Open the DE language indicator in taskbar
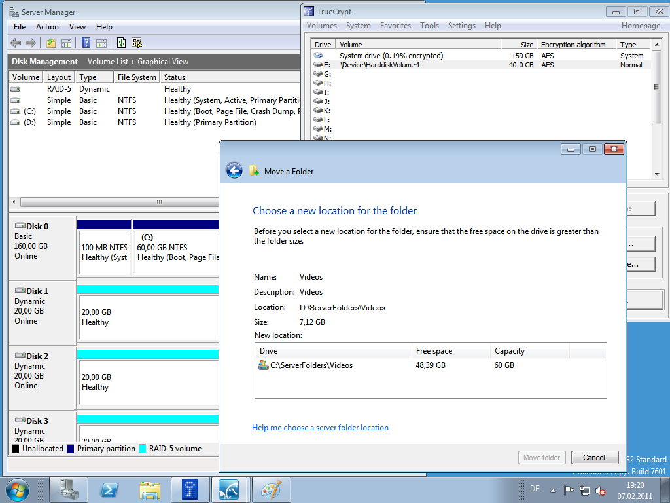670x503 pixels. [x=535, y=489]
